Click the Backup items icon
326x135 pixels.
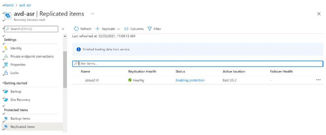point(6,119)
